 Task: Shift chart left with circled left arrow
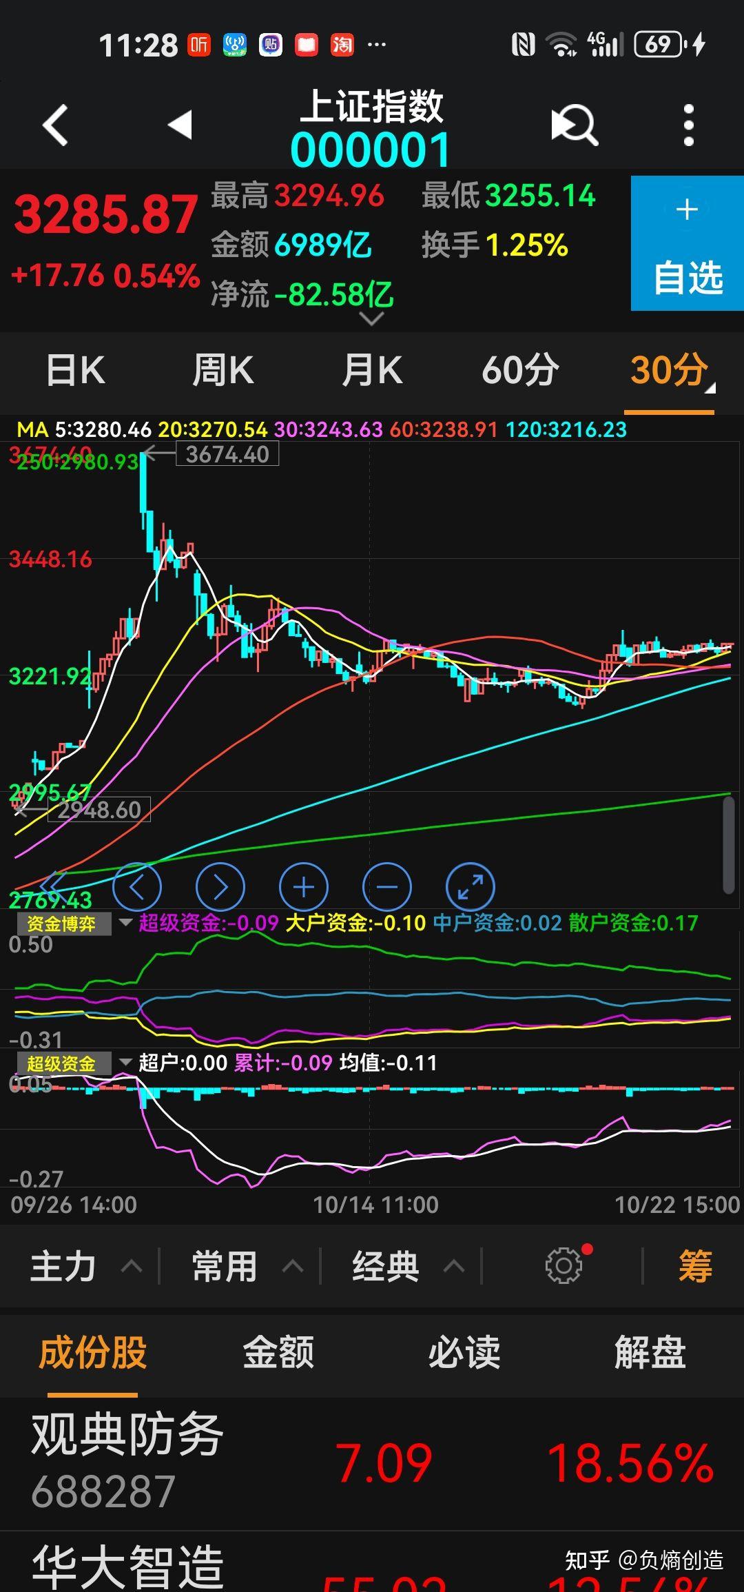137,887
